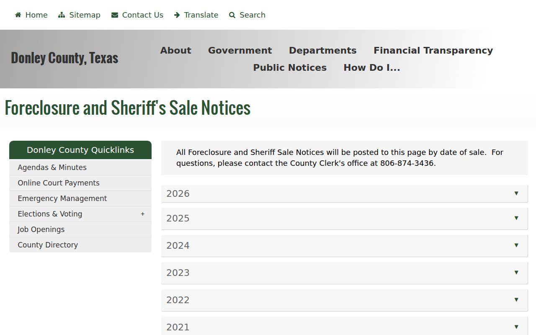Open the Home link text
Screen dimensions: 536x335
pyautogui.click(x=36, y=15)
